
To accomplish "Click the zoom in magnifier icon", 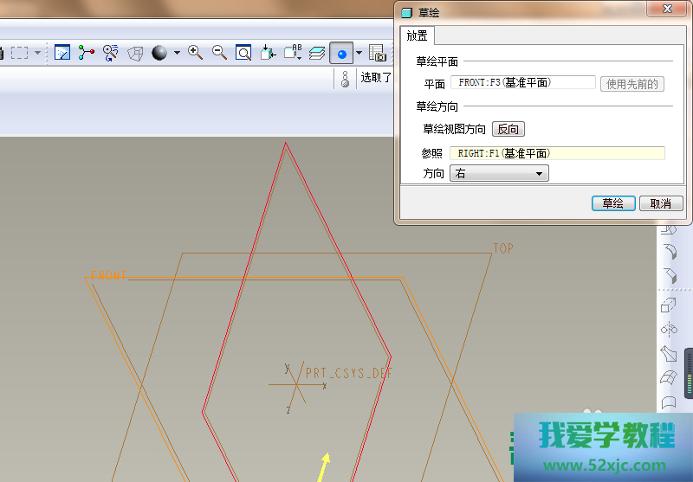I will pyautogui.click(x=195, y=53).
